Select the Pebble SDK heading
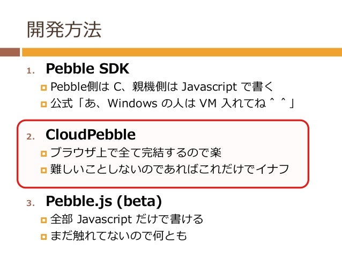 [87, 69]
